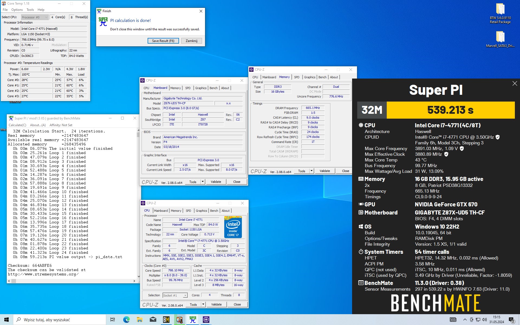
Task: Click Close button in CPU-Z CPU window
Action: coord(237,304)
